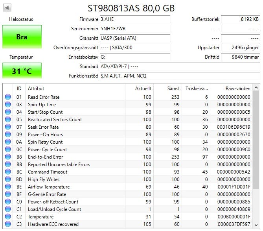263x231 pixels.
Task: Click the blue orb next to Seek Error Rate
Action: point(8,127)
